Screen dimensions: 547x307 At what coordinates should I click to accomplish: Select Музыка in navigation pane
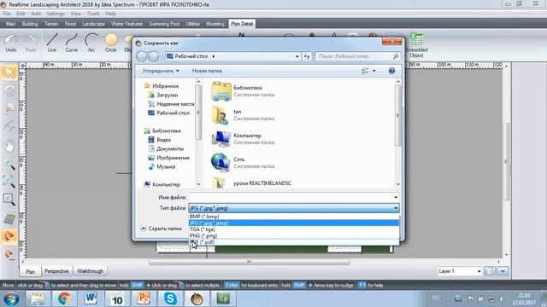click(162, 167)
